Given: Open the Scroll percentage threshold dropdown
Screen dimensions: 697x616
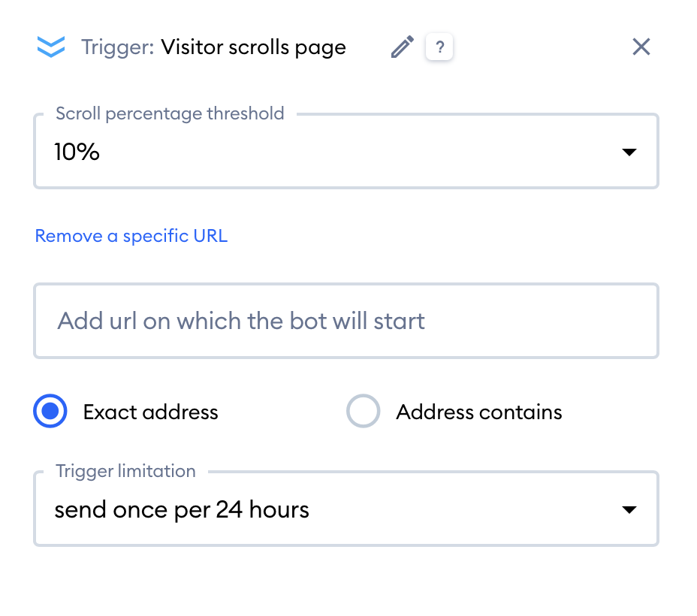Looking at the screenshot, I should tap(345, 152).
